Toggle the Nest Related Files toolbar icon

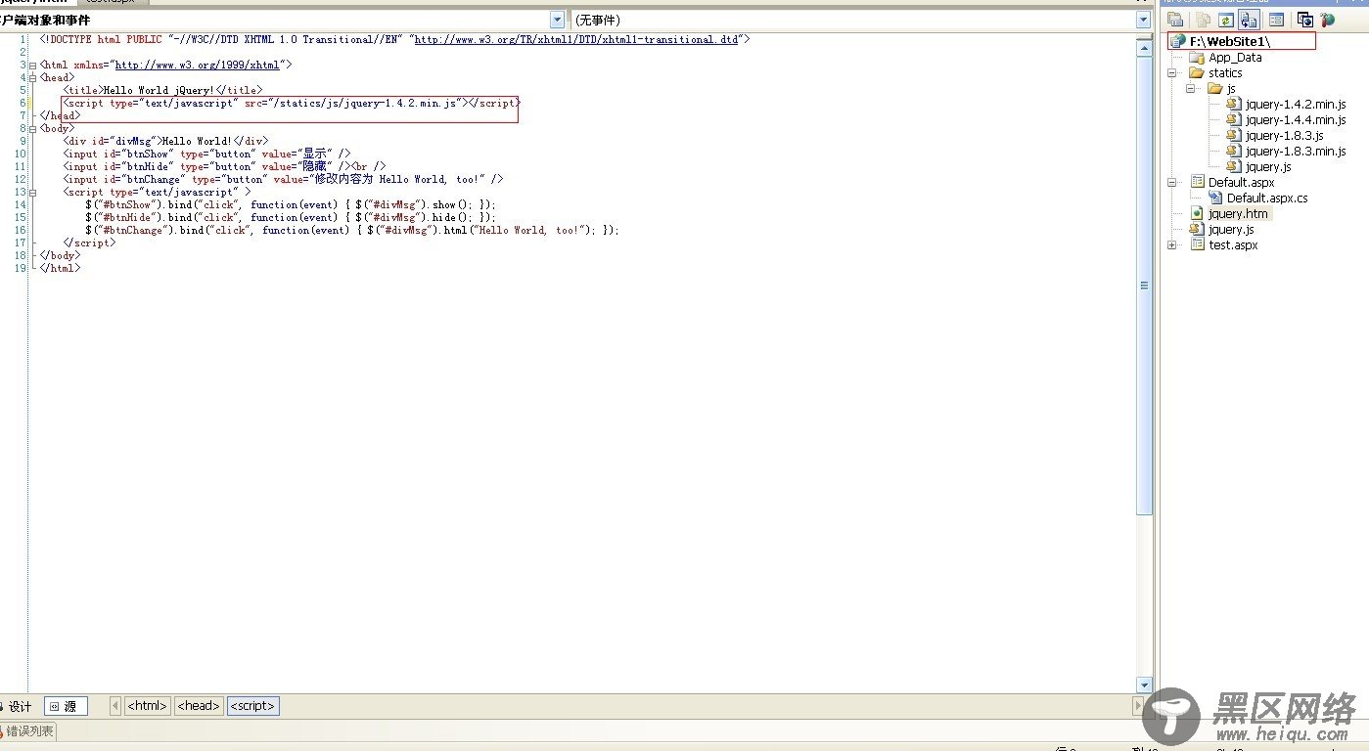[x=1250, y=20]
